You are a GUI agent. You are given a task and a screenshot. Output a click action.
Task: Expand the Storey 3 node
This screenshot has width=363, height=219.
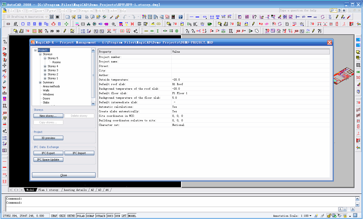(x=45, y=70)
